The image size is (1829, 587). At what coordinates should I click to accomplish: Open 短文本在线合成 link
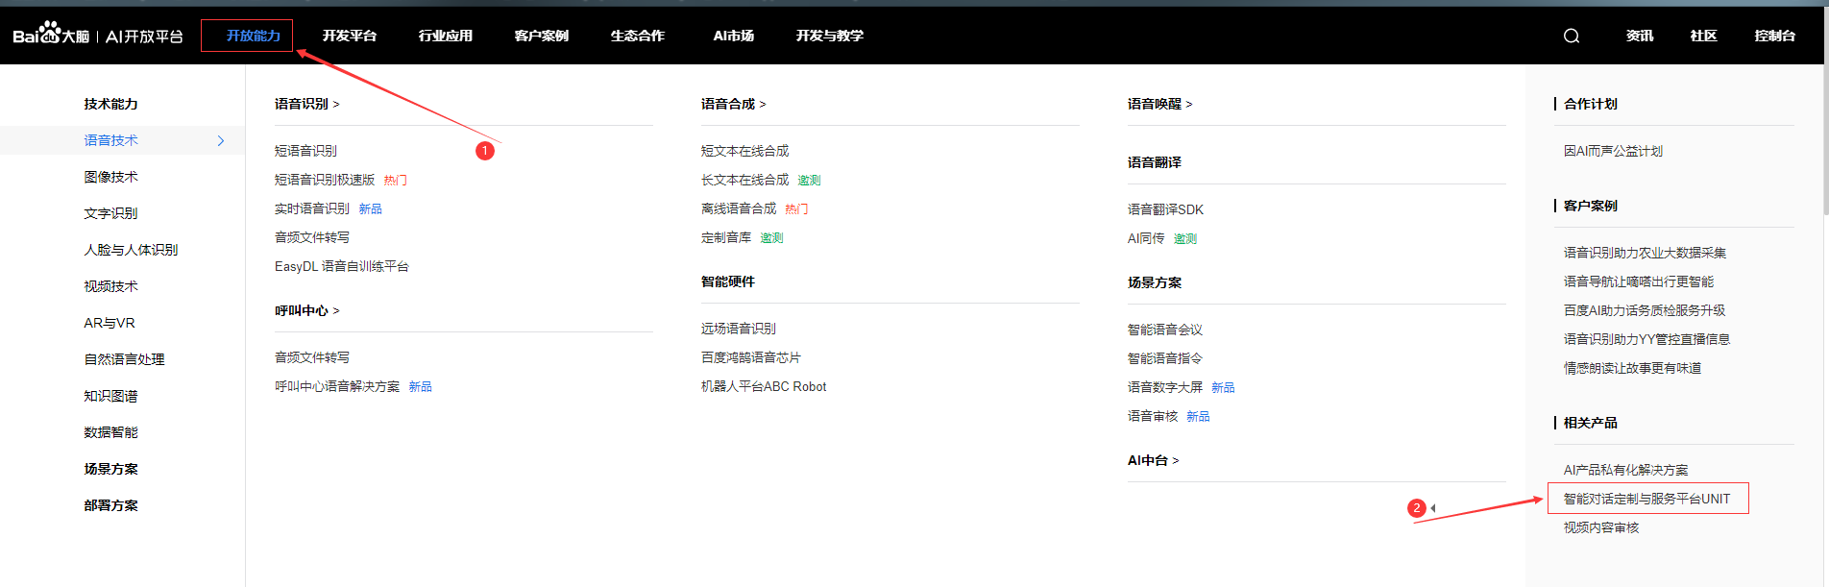[745, 151]
